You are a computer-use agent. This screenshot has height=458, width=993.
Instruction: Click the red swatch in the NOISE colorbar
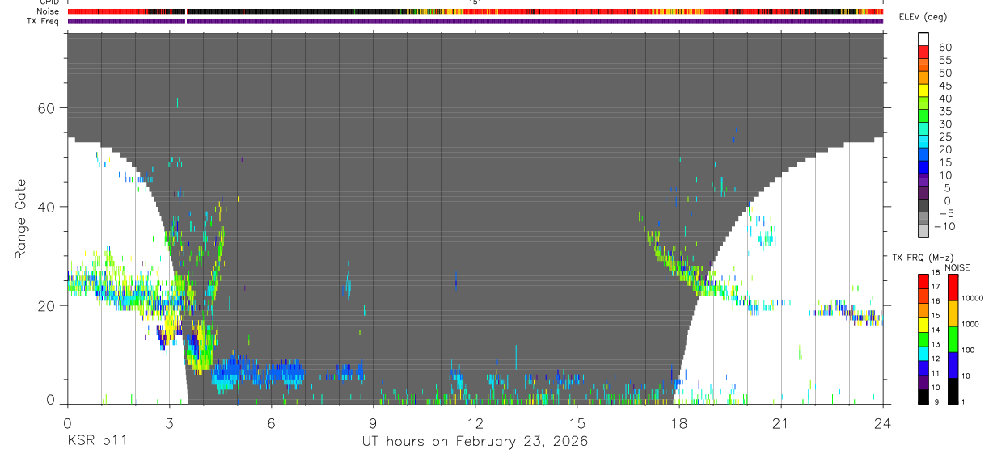952,287
